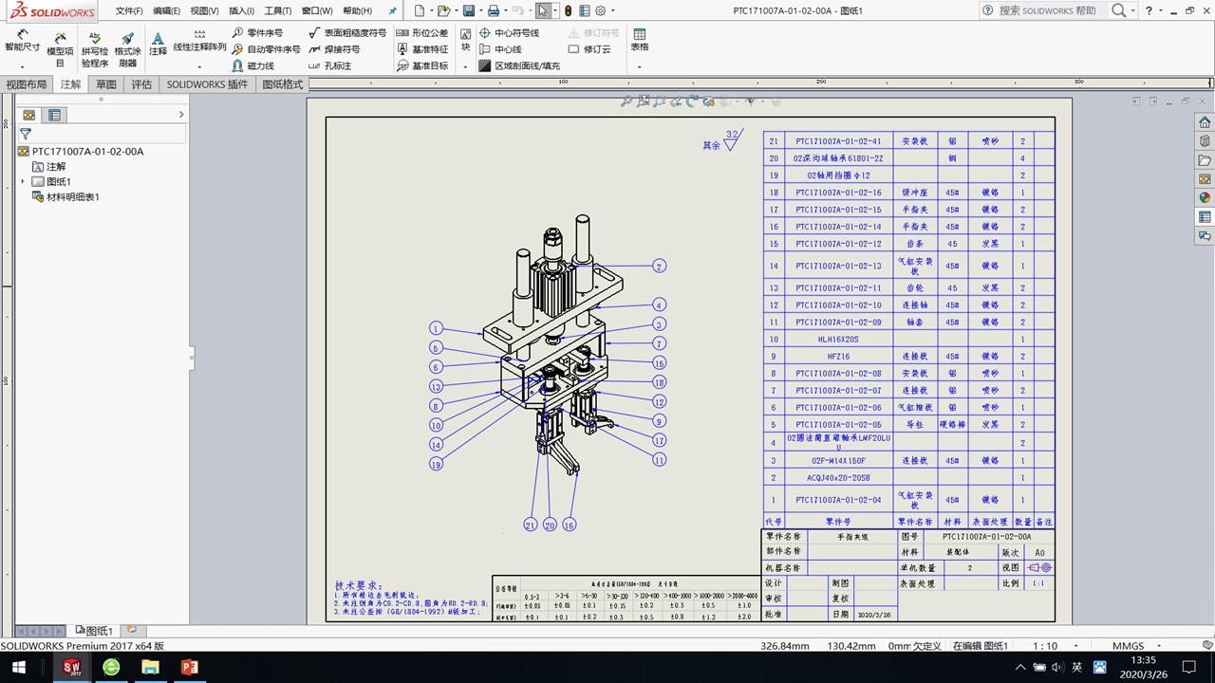Open the Blocks dropdown arrow

click(x=465, y=66)
